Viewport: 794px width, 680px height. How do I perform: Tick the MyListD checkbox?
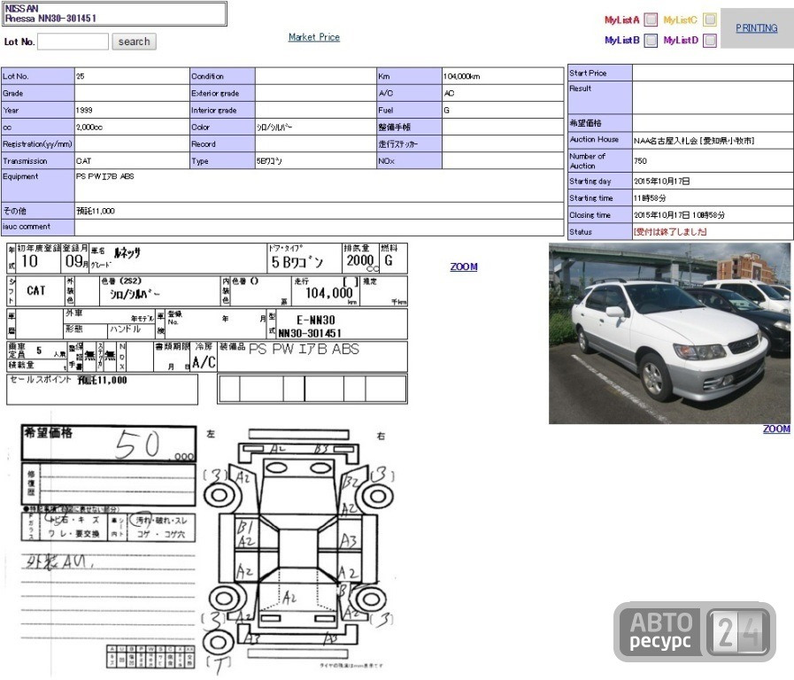pyautogui.click(x=711, y=40)
